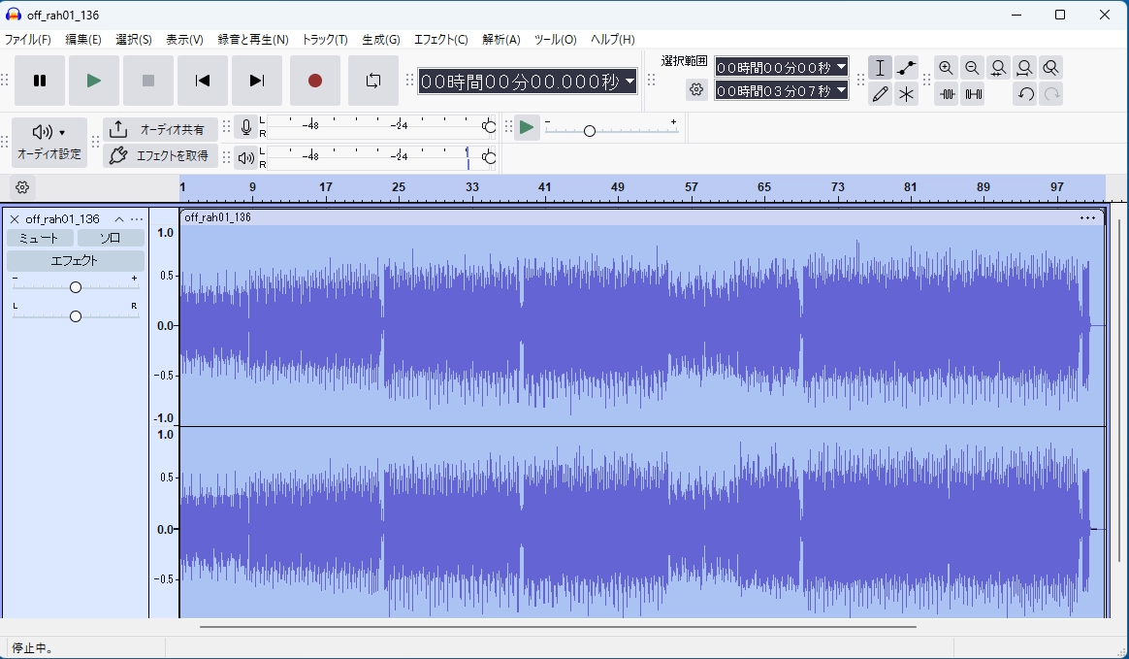Click the Silence audio selection icon
Viewport: 1129px width, 659px height.
point(973,94)
